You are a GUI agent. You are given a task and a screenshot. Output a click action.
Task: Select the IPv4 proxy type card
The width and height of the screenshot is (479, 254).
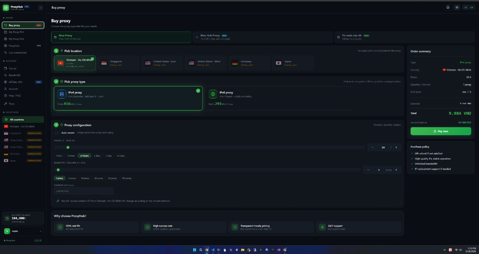128,98
